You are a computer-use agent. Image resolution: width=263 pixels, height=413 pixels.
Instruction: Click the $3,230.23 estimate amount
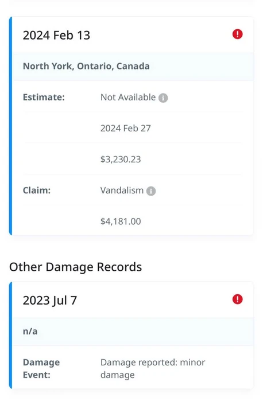121,159
